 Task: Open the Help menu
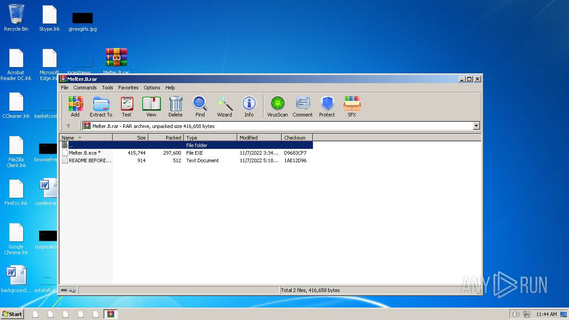170,88
